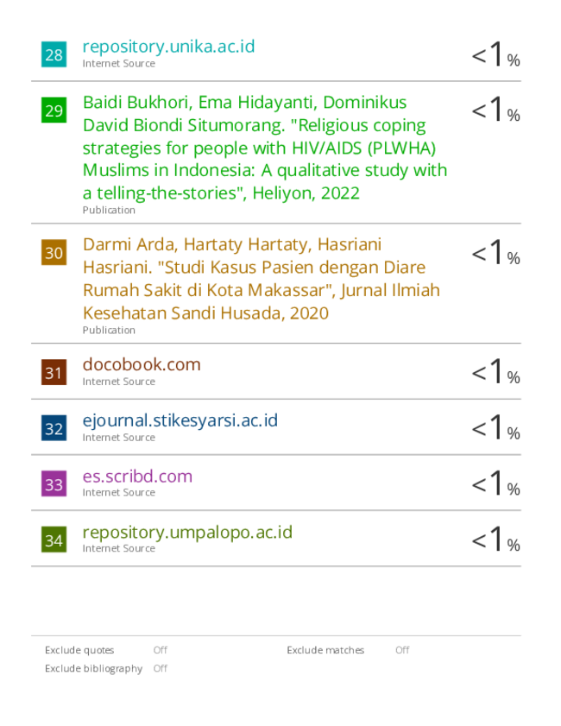561x726 pixels.
Task: Click the teal source badge numbered 28
Action: pyautogui.click(x=54, y=54)
